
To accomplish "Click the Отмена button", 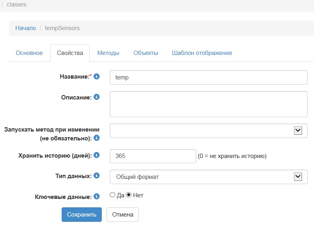I will (x=123, y=215).
